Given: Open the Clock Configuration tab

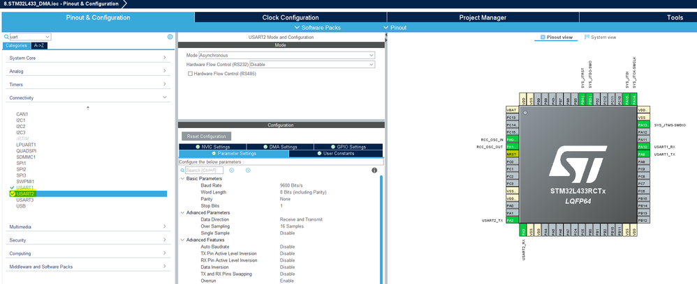Looking at the screenshot, I should click(x=291, y=17).
